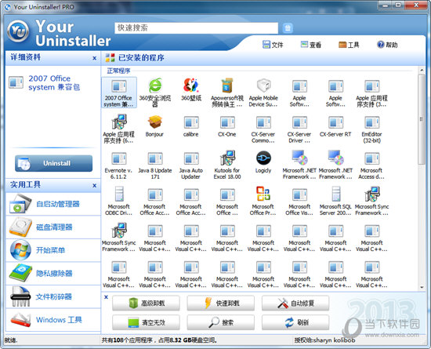431x349 pixels.
Task: Click the 授权给:sharyn kolibob status text
Action: tap(324, 340)
